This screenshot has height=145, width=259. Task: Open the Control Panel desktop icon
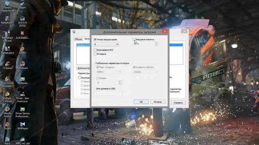(7, 6)
